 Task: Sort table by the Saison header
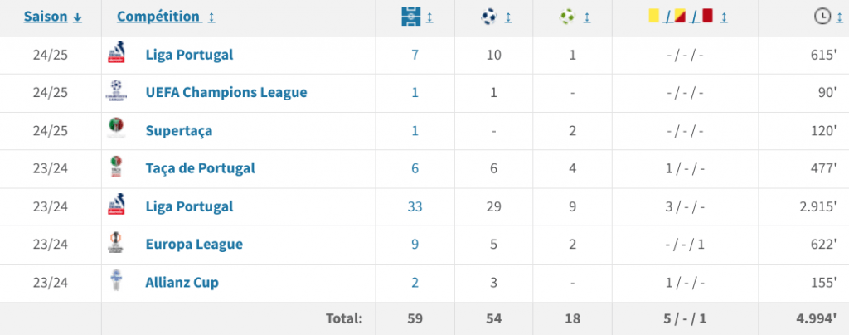tap(47, 17)
